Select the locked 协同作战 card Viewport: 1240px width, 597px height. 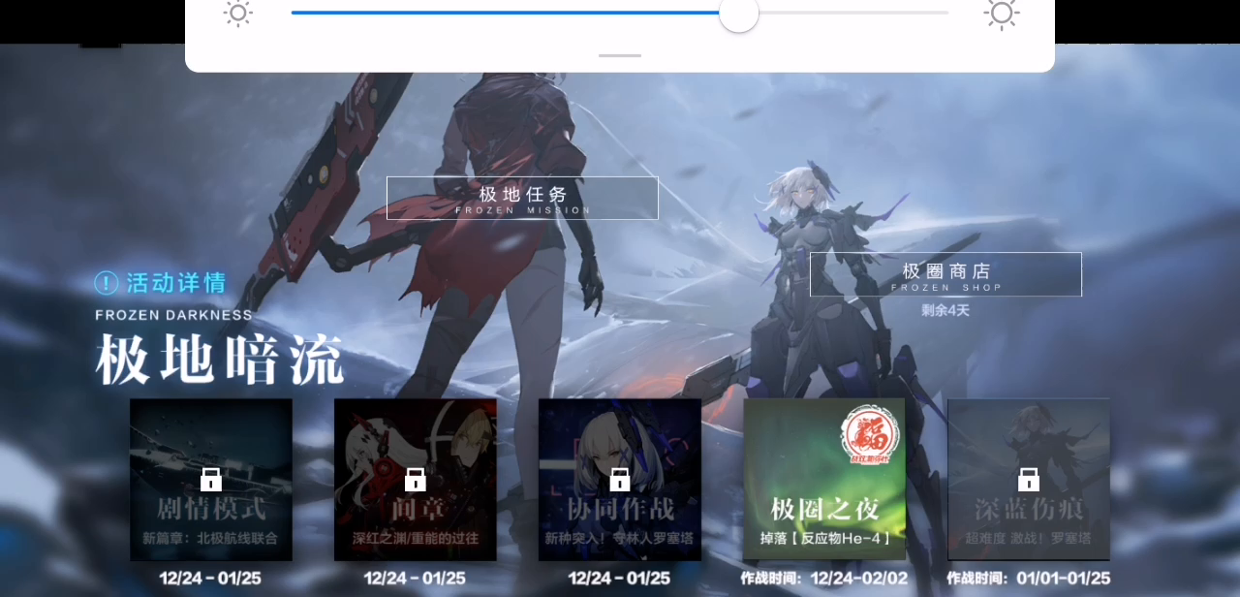pos(620,480)
